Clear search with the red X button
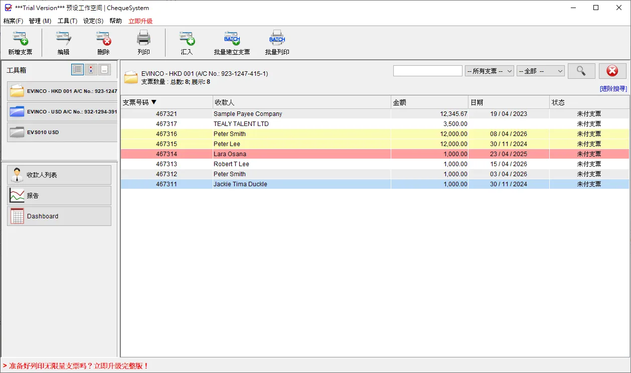This screenshot has width=631, height=373. (x=612, y=71)
